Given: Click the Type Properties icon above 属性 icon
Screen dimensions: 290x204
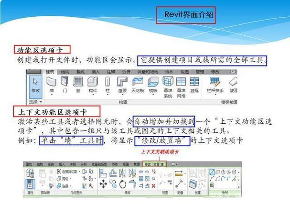Looking at the screenshot, I should tap(30, 173).
